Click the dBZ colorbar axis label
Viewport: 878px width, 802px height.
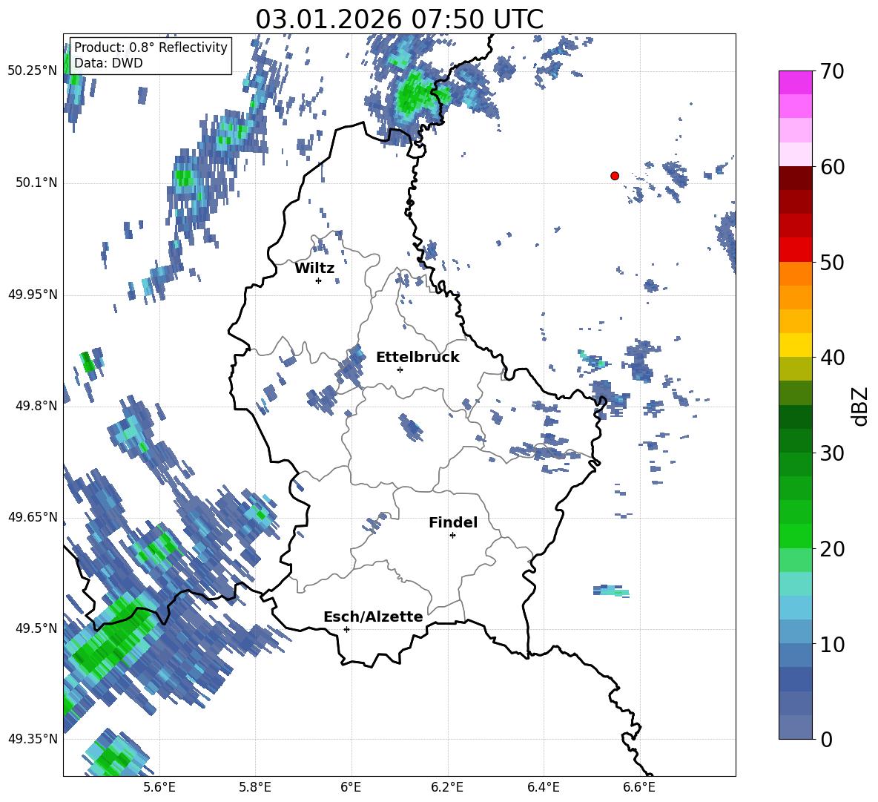861,406
